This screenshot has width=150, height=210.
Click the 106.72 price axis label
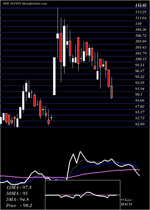(x=141, y=35)
